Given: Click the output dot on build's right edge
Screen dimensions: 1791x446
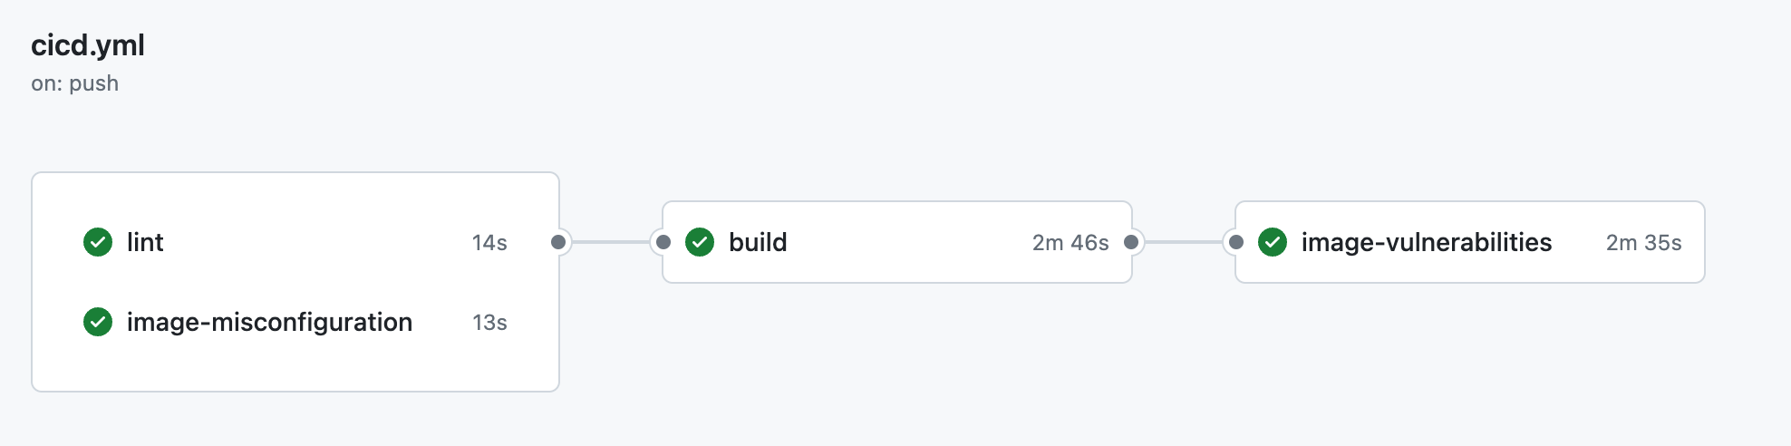Looking at the screenshot, I should pyautogui.click(x=1131, y=242).
